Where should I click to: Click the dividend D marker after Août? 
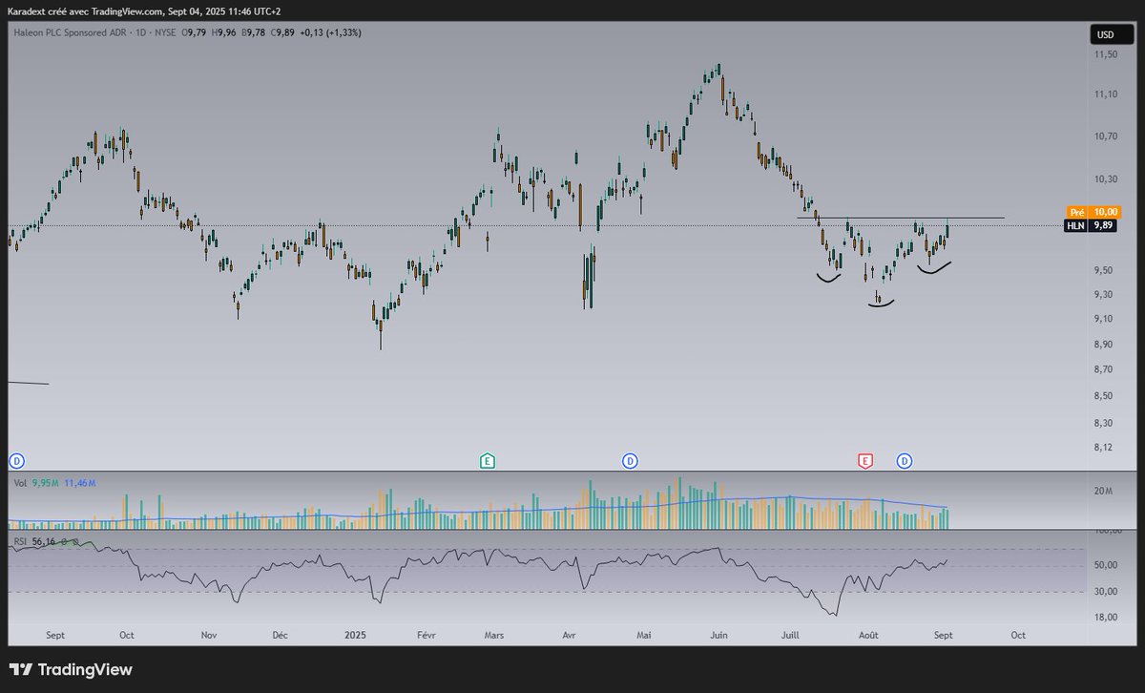coord(905,461)
